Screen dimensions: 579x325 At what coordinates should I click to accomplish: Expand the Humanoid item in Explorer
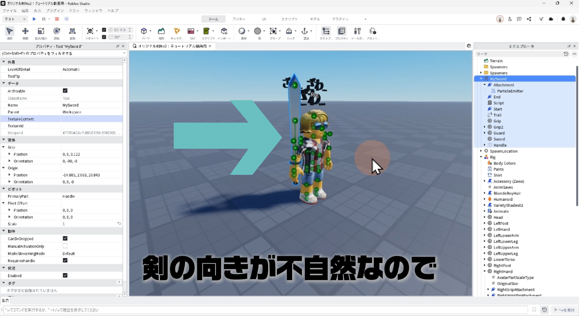[485, 199]
